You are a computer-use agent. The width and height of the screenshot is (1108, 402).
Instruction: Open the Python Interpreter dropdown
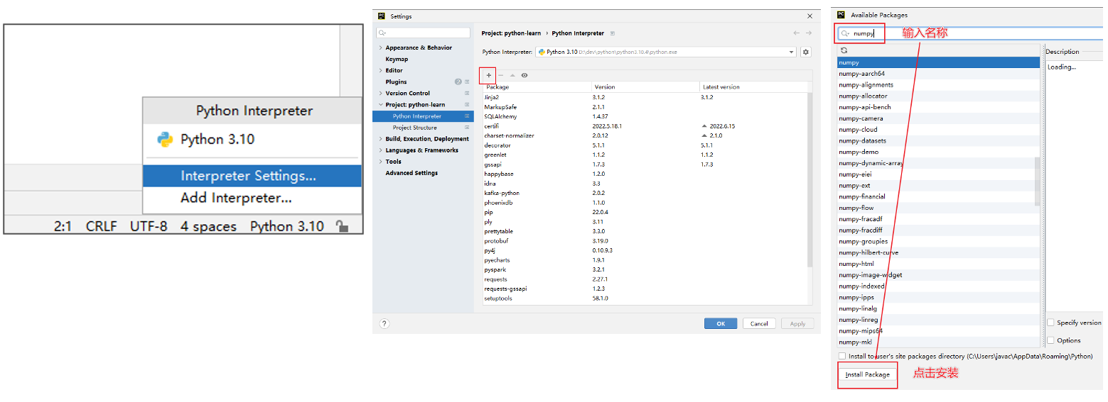pyautogui.click(x=791, y=52)
